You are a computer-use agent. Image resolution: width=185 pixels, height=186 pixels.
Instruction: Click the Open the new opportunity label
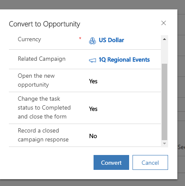(x=36, y=80)
